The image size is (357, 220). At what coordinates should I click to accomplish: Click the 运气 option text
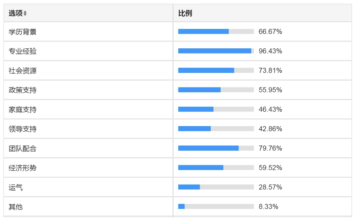16,187
